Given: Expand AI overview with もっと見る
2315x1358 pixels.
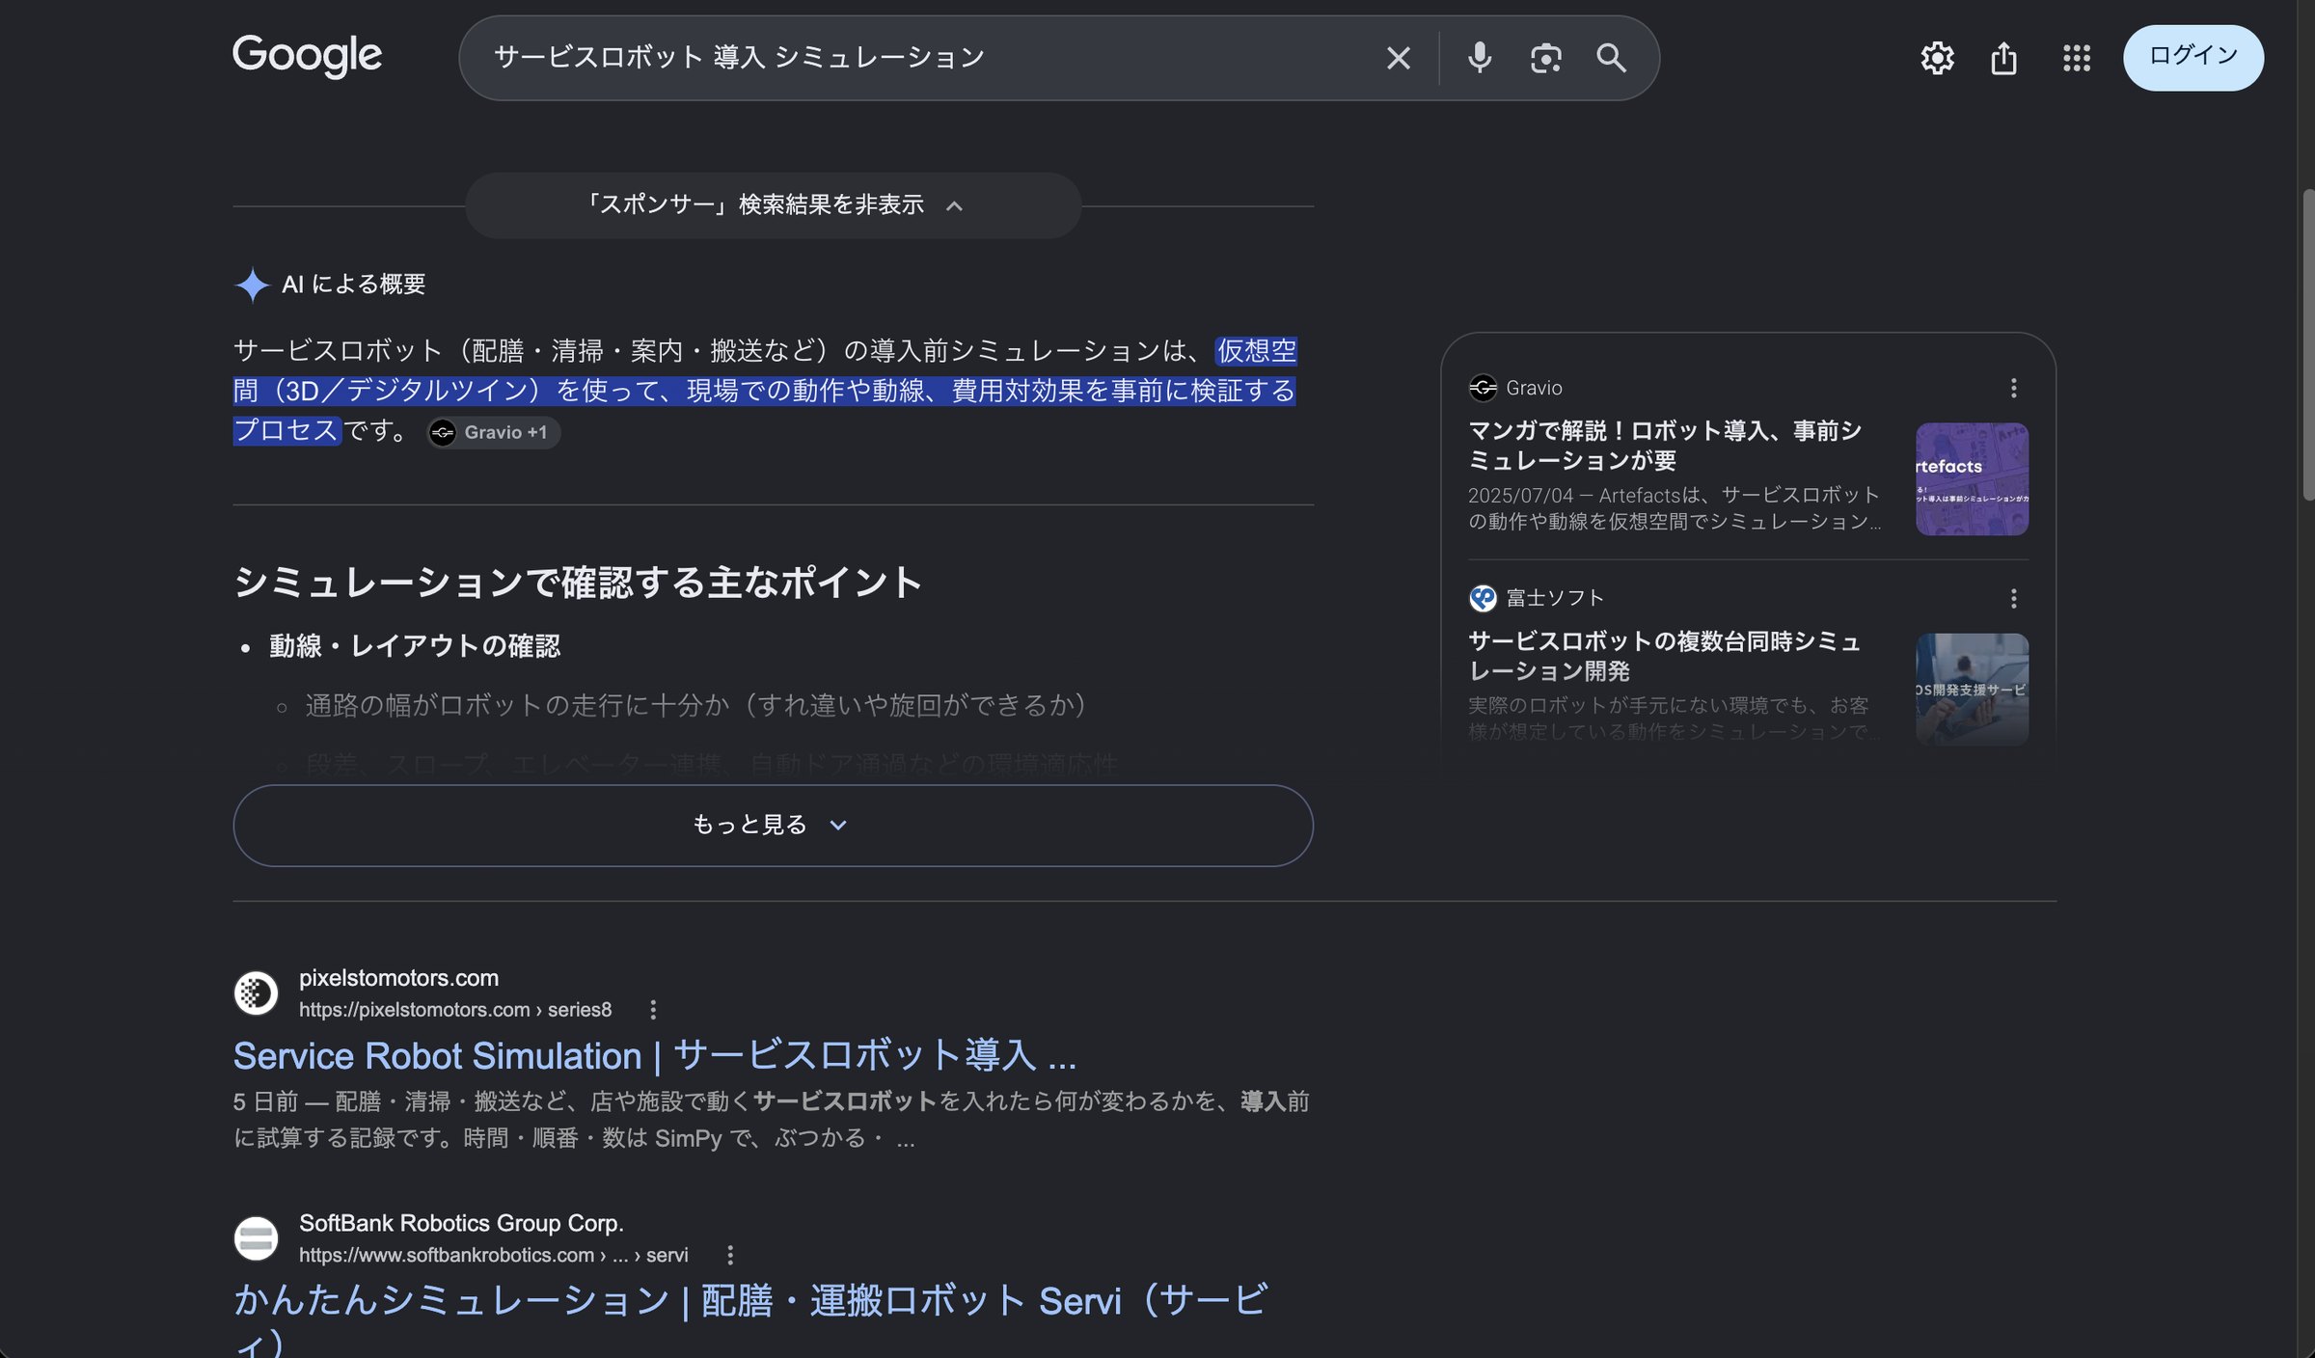Looking at the screenshot, I should 773,825.
